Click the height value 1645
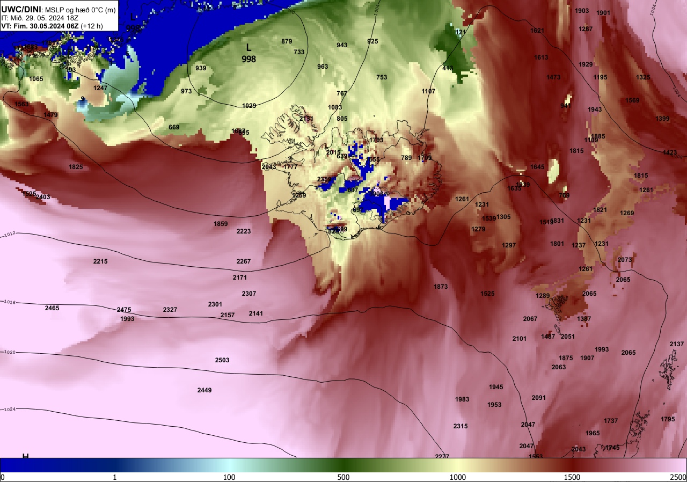Screen dimensions: 687x482 [x=537, y=167]
